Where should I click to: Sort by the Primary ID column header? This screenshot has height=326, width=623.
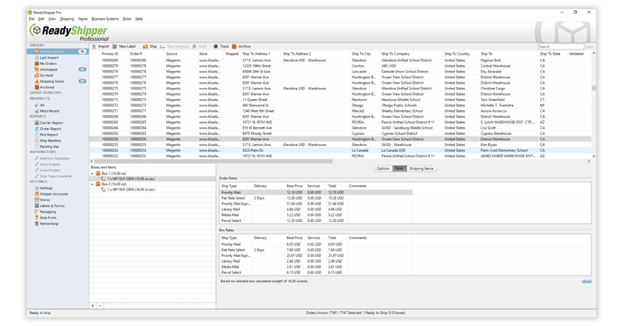[x=110, y=54]
